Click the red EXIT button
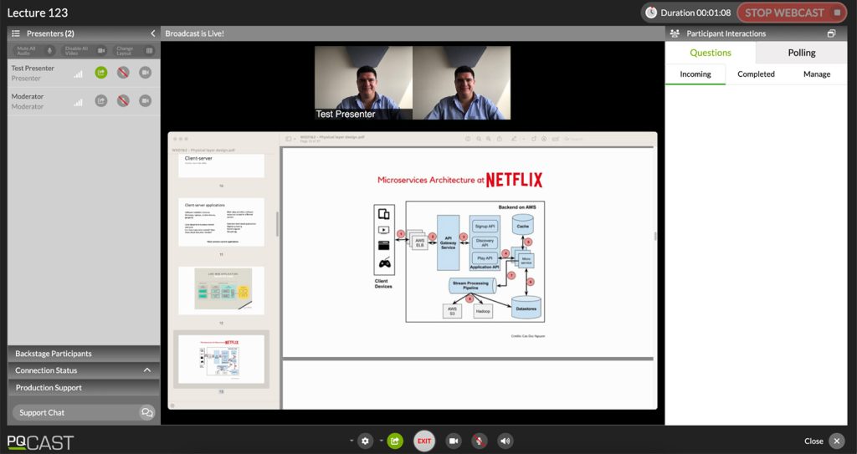The width and height of the screenshot is (857, 454). point(424,441)
